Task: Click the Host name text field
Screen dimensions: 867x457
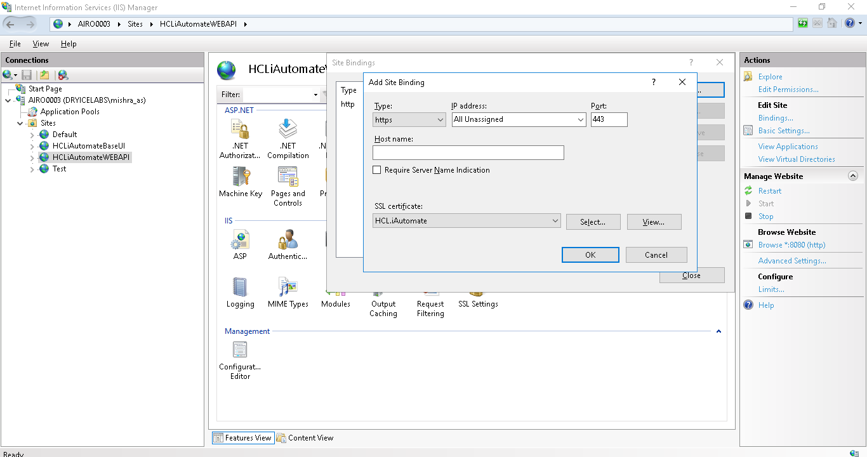Action: (468, 152)
